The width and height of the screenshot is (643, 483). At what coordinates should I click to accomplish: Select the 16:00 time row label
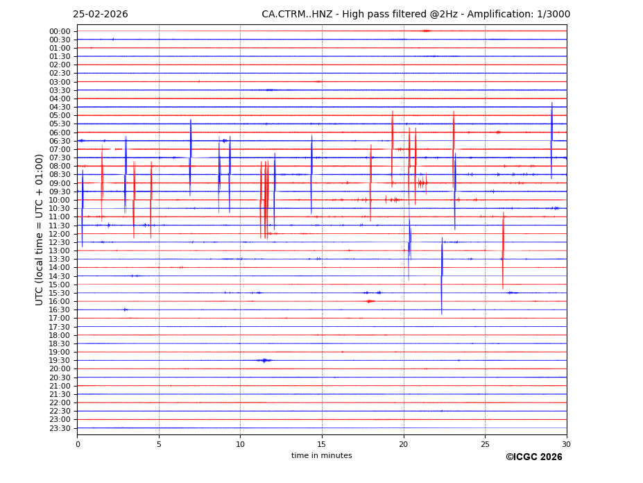pyautogui.click(x=60, y=301)
